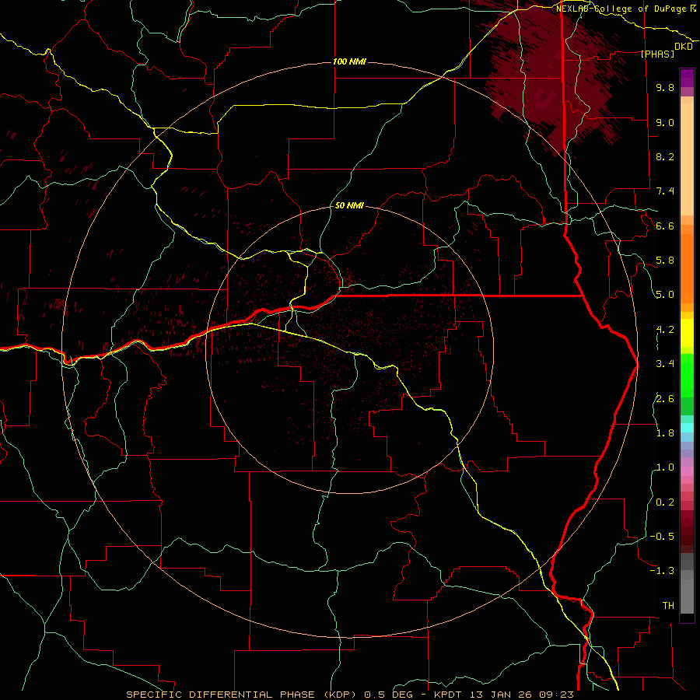Click the 9.0 value on color scale

click(665, 122)
